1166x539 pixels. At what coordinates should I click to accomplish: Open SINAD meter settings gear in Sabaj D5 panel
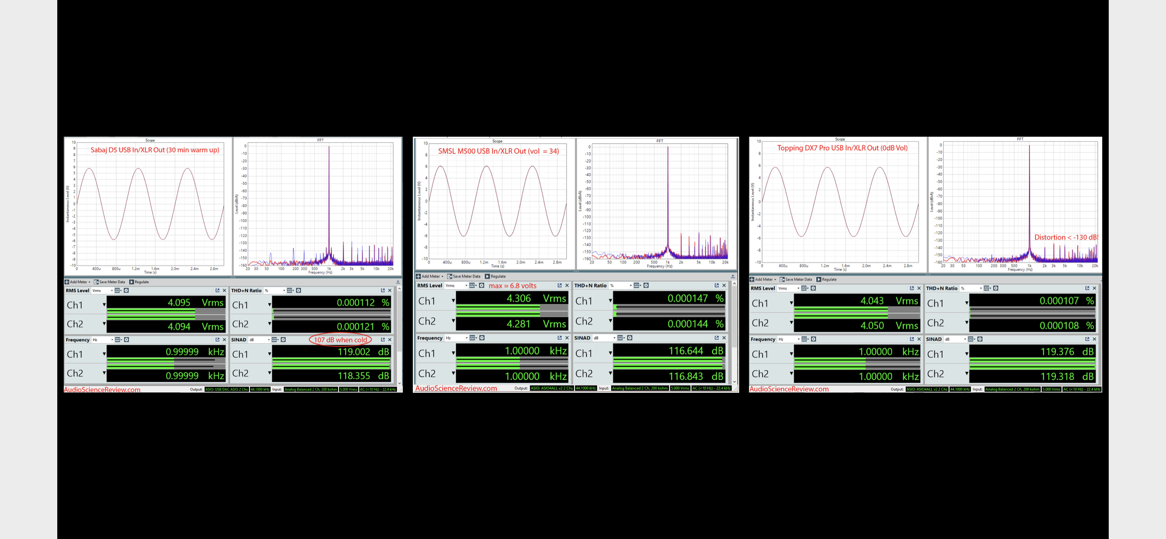[283, 340]
